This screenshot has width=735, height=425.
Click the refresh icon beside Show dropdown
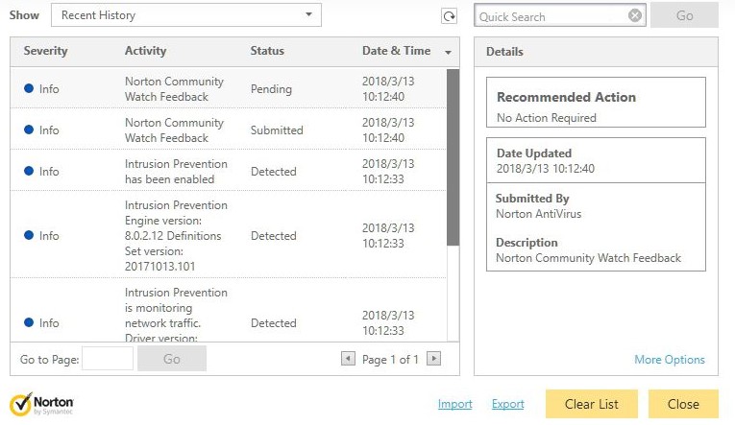[x=449, y=15]
